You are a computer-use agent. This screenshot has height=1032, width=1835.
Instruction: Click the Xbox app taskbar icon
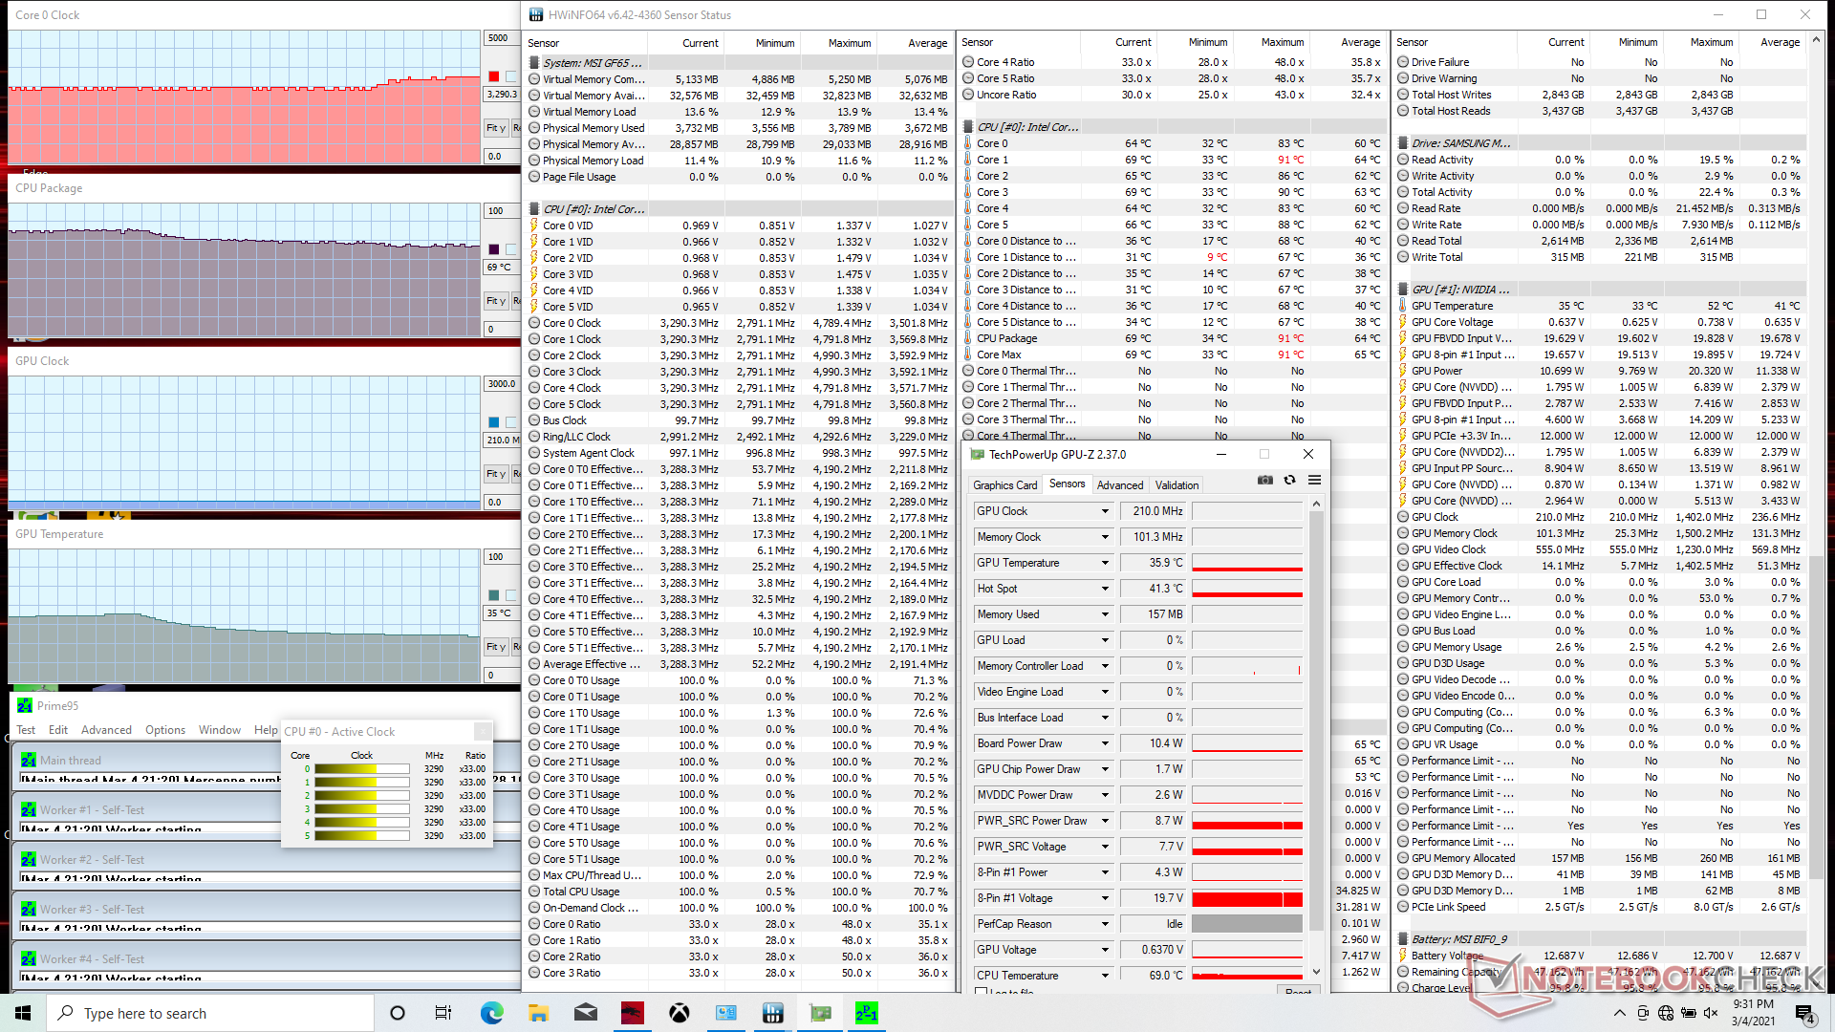[679, 1013]
